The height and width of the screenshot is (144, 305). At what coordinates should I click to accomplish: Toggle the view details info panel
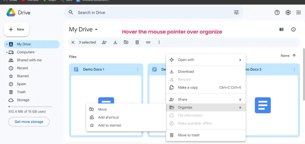tap(293, 29)
